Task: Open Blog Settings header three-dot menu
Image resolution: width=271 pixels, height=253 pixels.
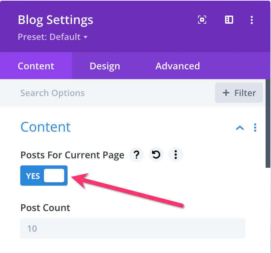Action: click(x=252, y=20)
